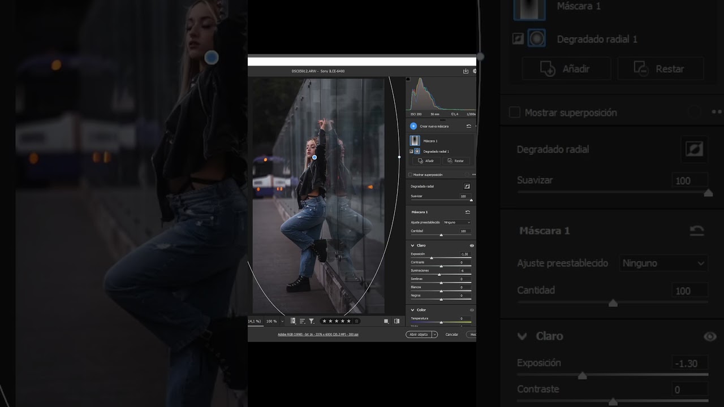Click the Suavizar value field showing 100
Screen dimensions: 724x407
tap(464, 196)
